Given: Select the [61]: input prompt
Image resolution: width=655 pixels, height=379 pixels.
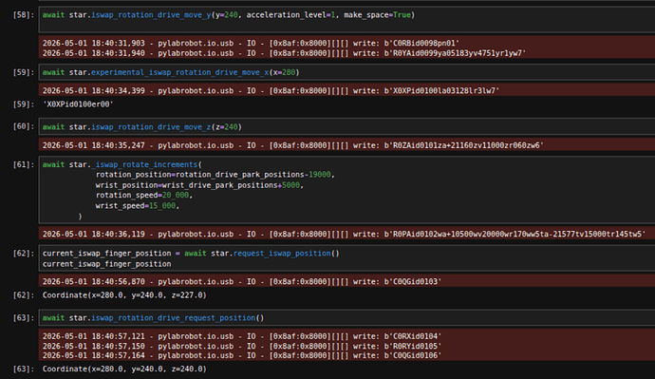Looking at the screenshot, I should click(24, 164).
